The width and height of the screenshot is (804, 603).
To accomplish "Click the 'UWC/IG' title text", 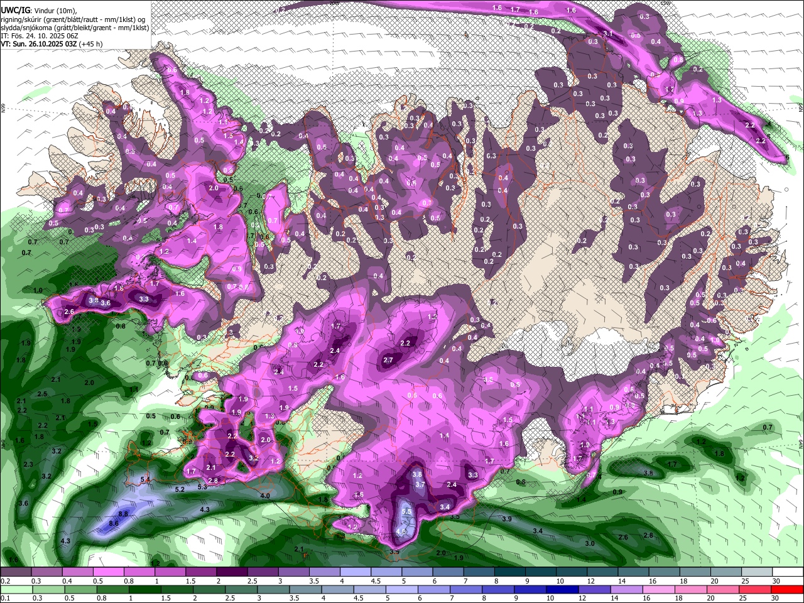I will tap(14, 10).
